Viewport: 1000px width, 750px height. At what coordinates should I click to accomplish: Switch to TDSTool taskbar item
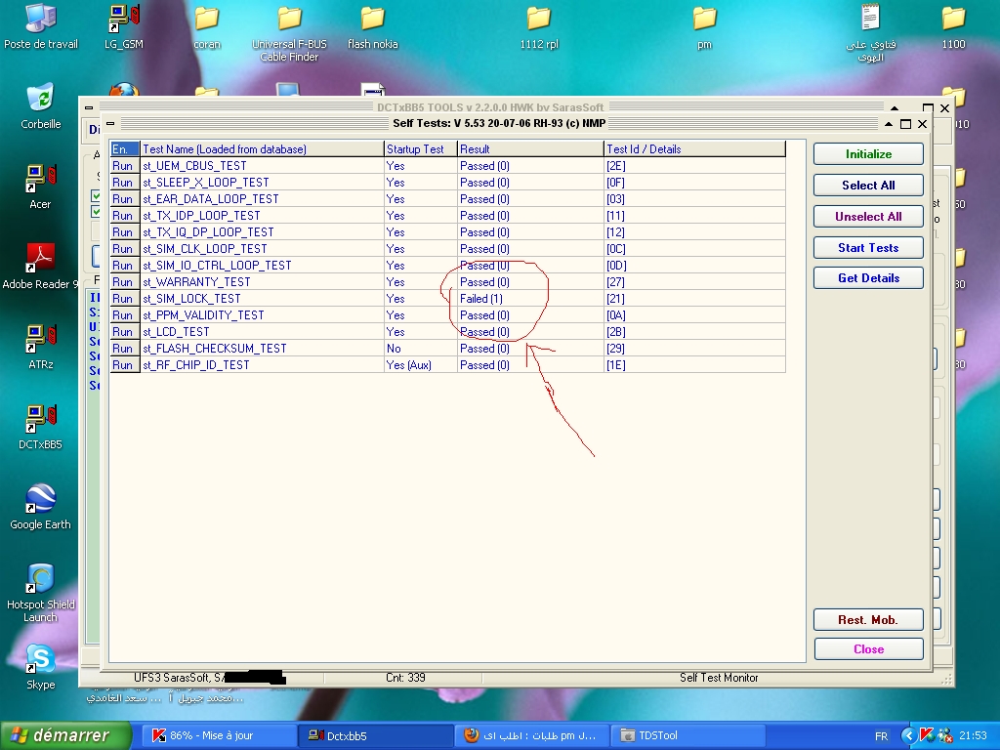coord(688,735)
